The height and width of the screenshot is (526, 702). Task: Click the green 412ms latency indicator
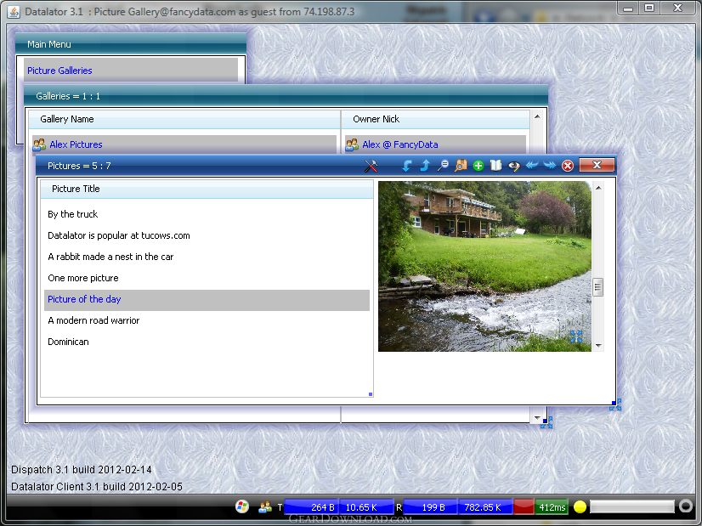pos(552,506)
